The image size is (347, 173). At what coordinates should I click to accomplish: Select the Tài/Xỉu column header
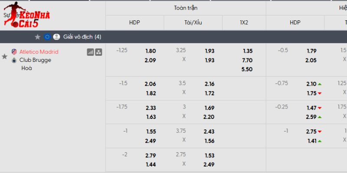tap(193, 22)
